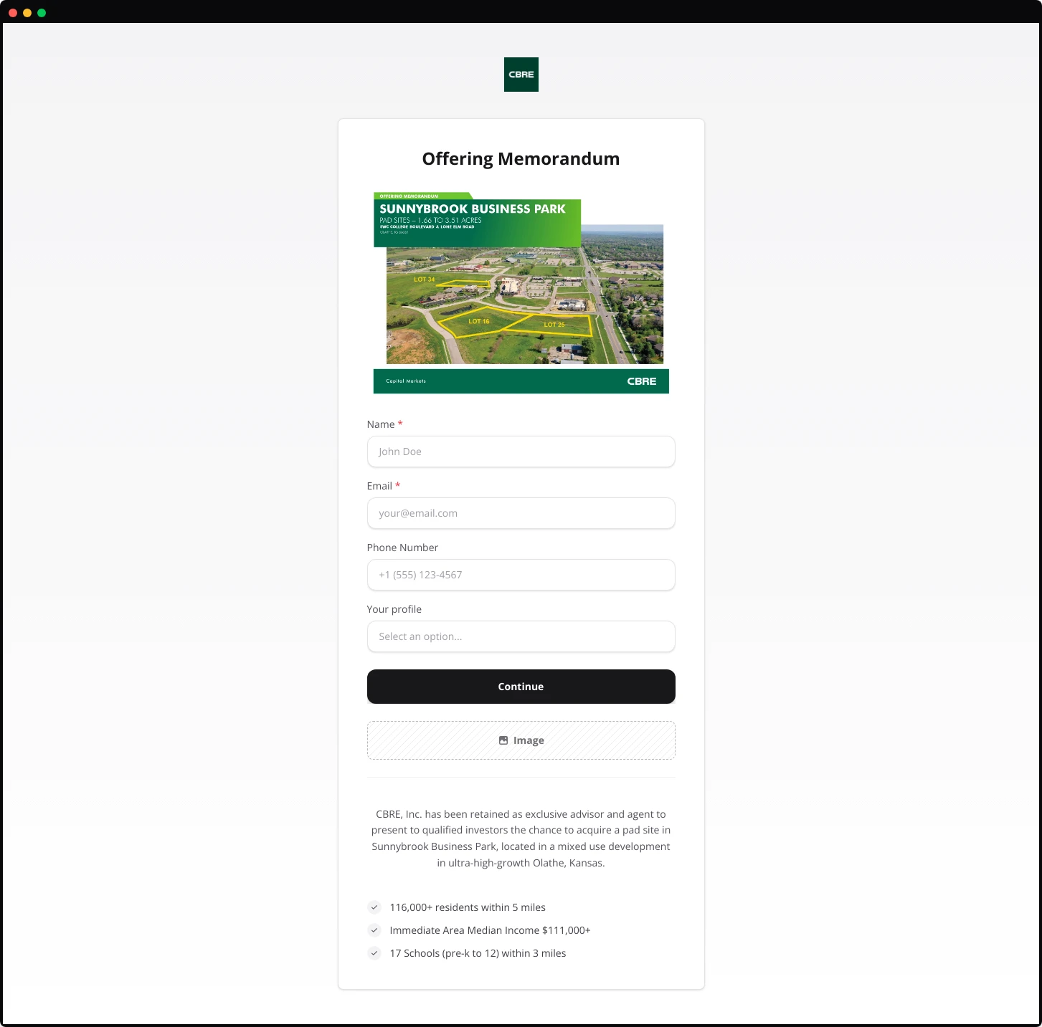Click the checkmark icon beside Median Income

click(374, 930)
